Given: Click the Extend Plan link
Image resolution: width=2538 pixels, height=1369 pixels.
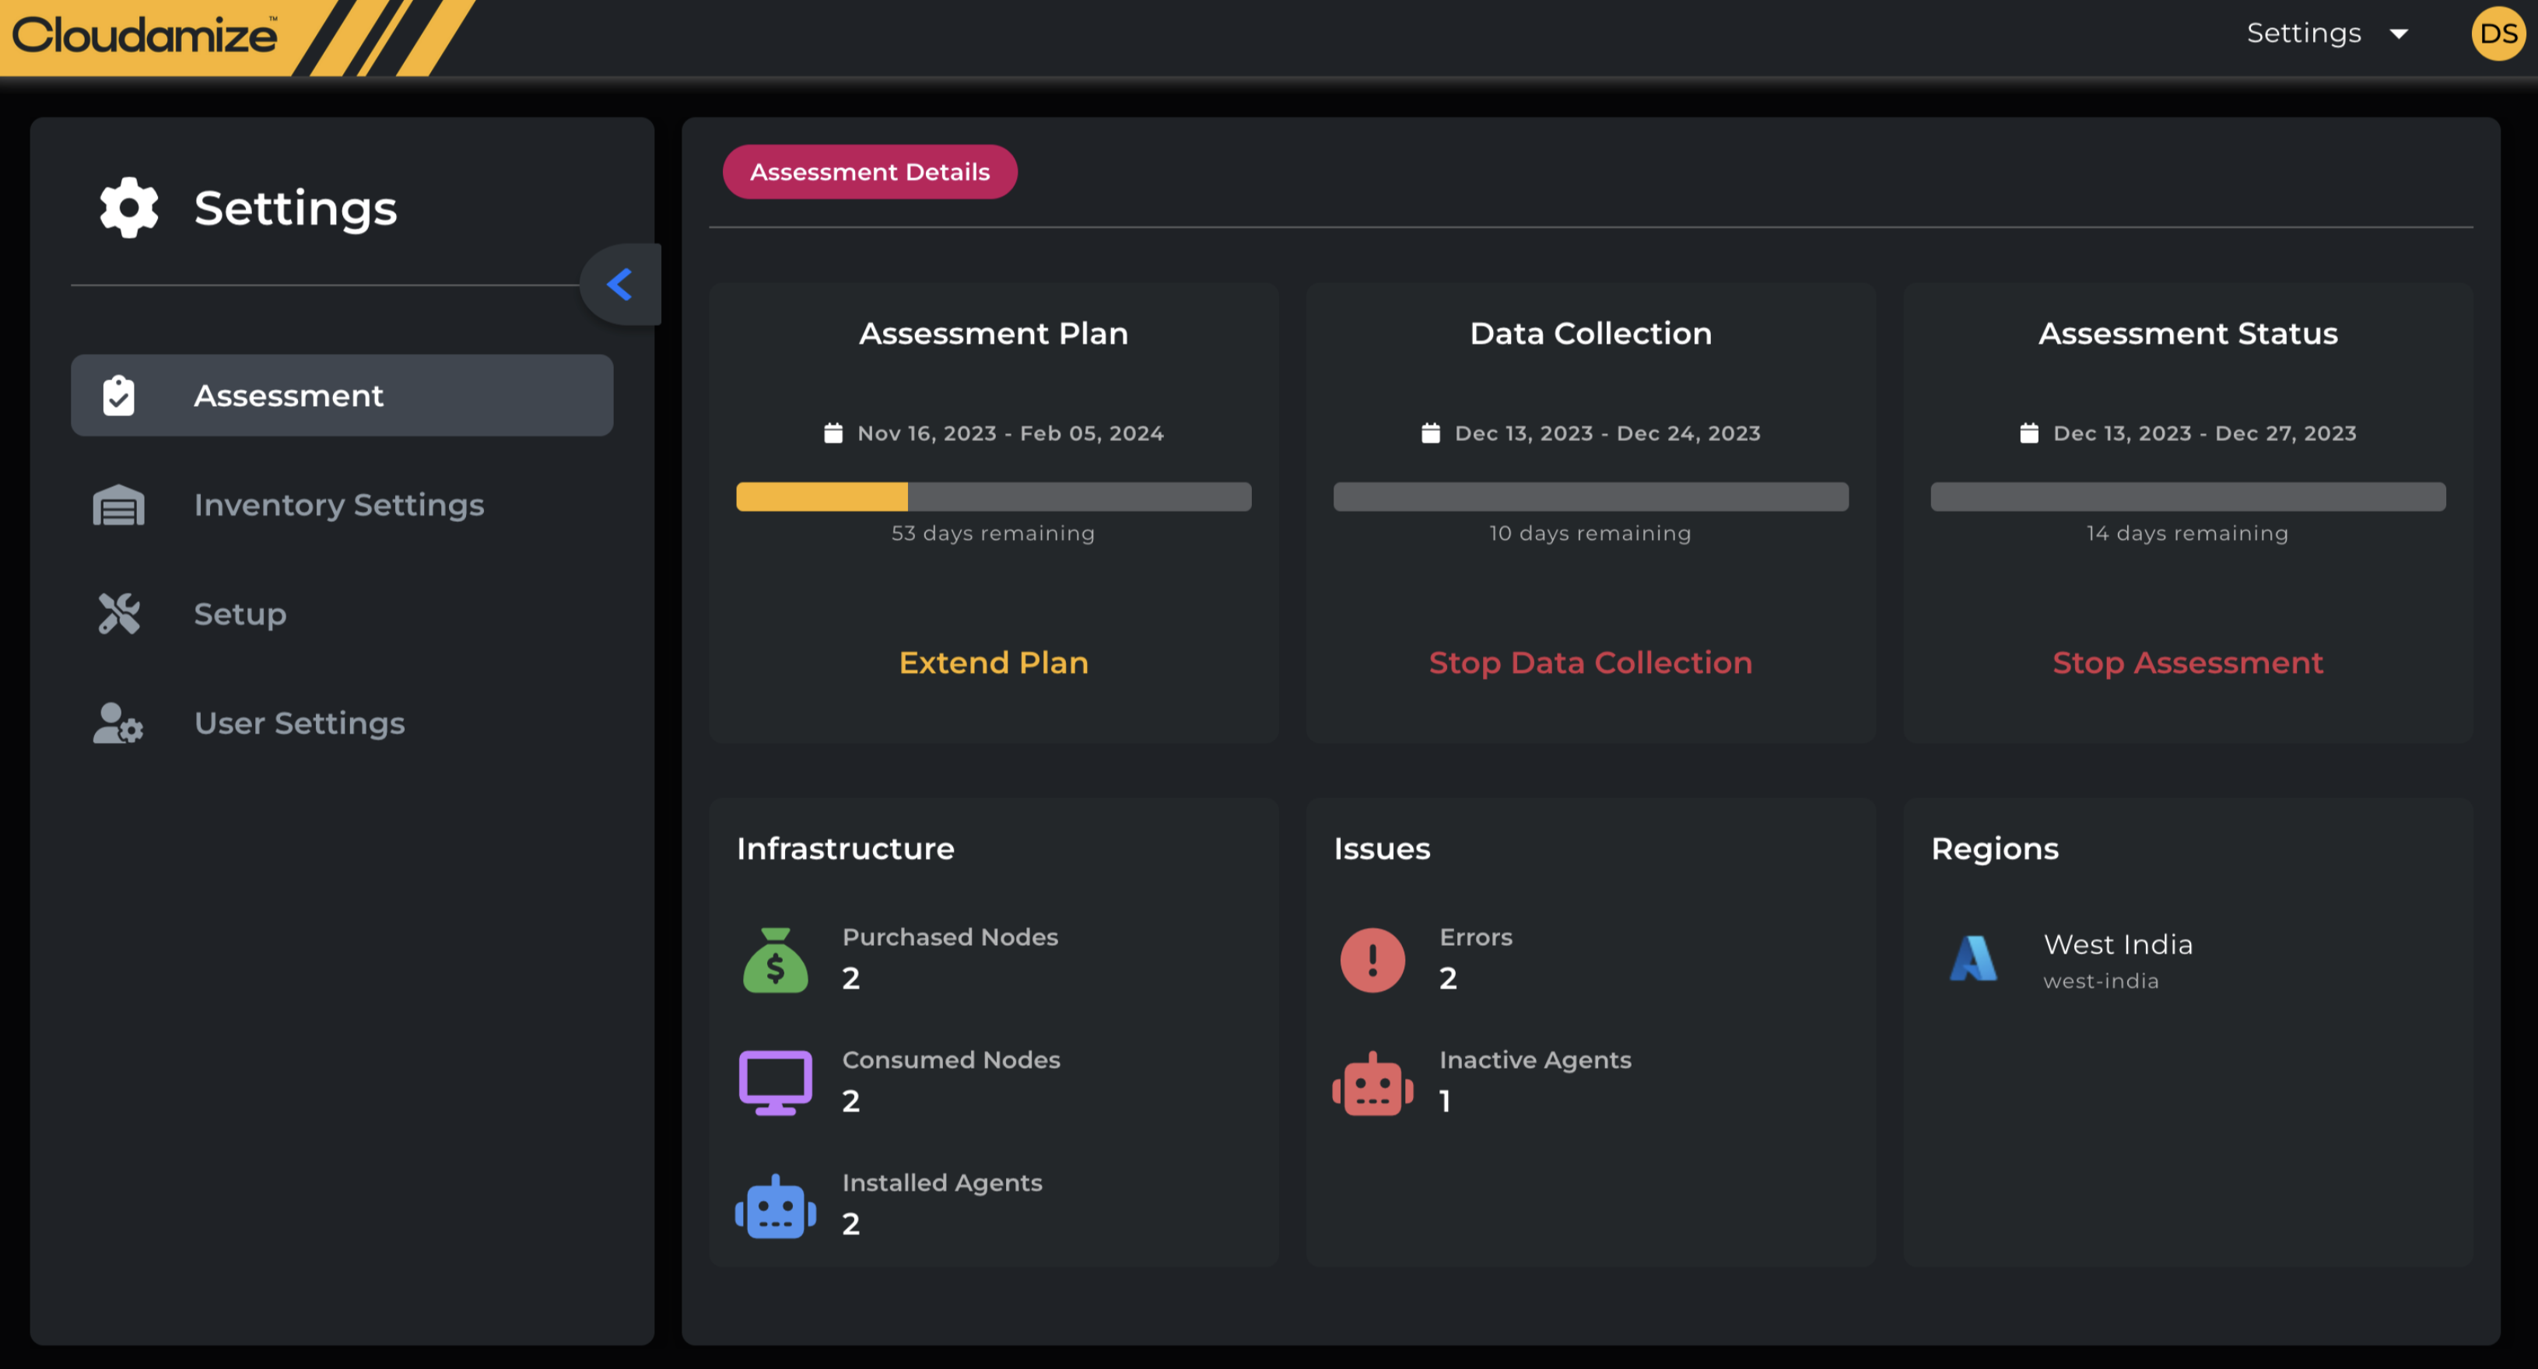Looking at the screenshot, I should [993, 663].
